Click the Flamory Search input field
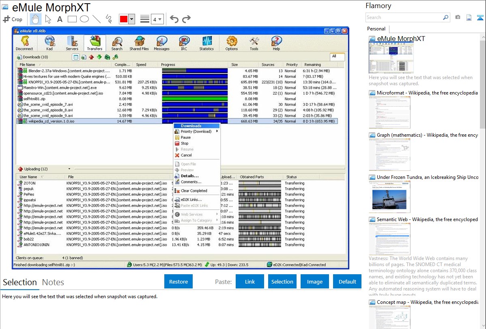This screenshot has height=329, width=486. tap(404, 17)
